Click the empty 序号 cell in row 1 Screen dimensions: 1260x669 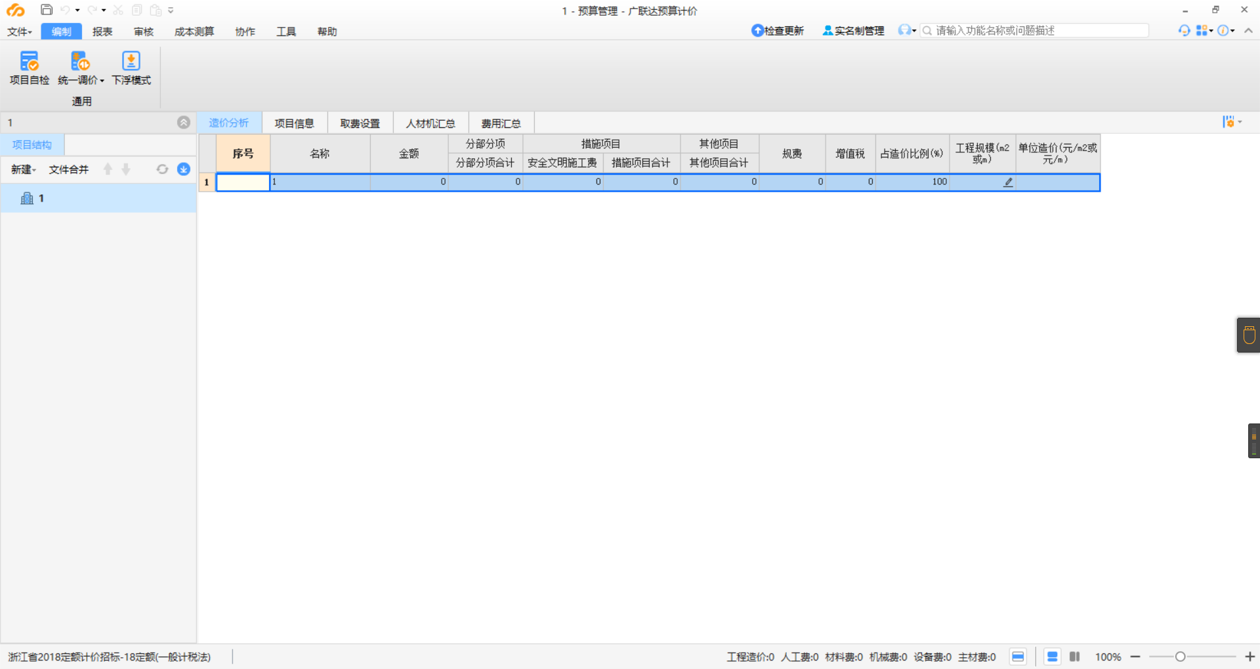click(243, 182)
